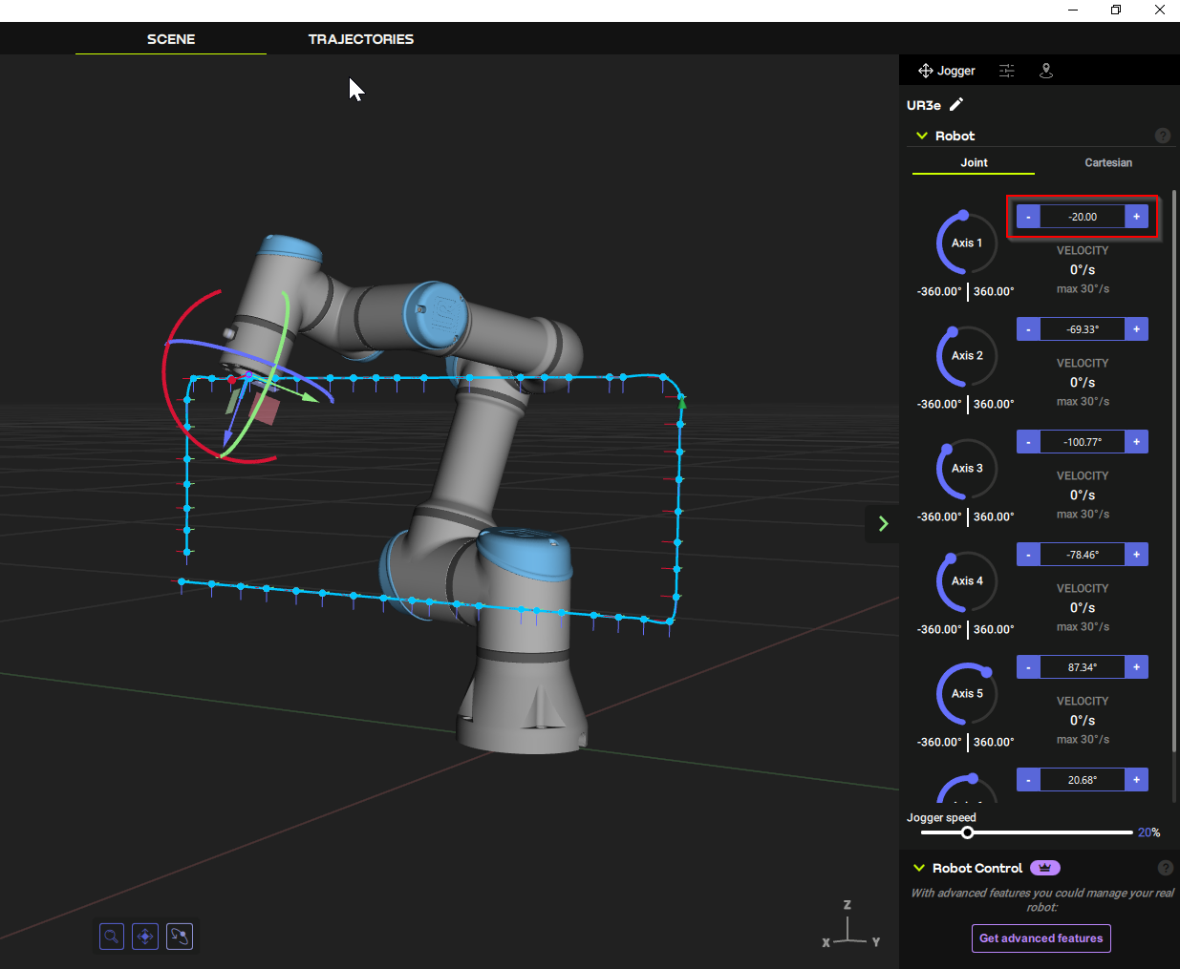The width and height of the screenshot is (1180, 969).
Task: Decrease Axis 2 angle with minus stepper
Action: [x=1028, y=328]
